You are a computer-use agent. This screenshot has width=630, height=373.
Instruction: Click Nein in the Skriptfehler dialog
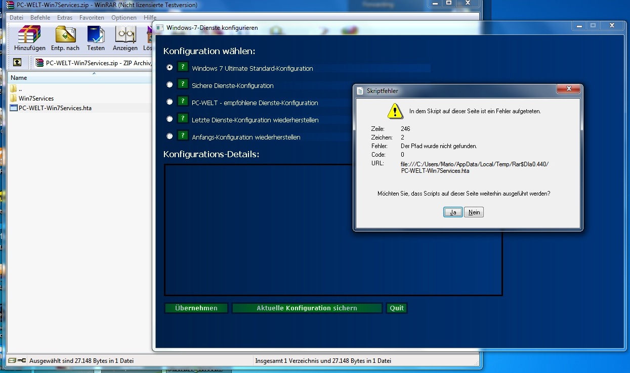pyautogui.click(x=474, y=212)
